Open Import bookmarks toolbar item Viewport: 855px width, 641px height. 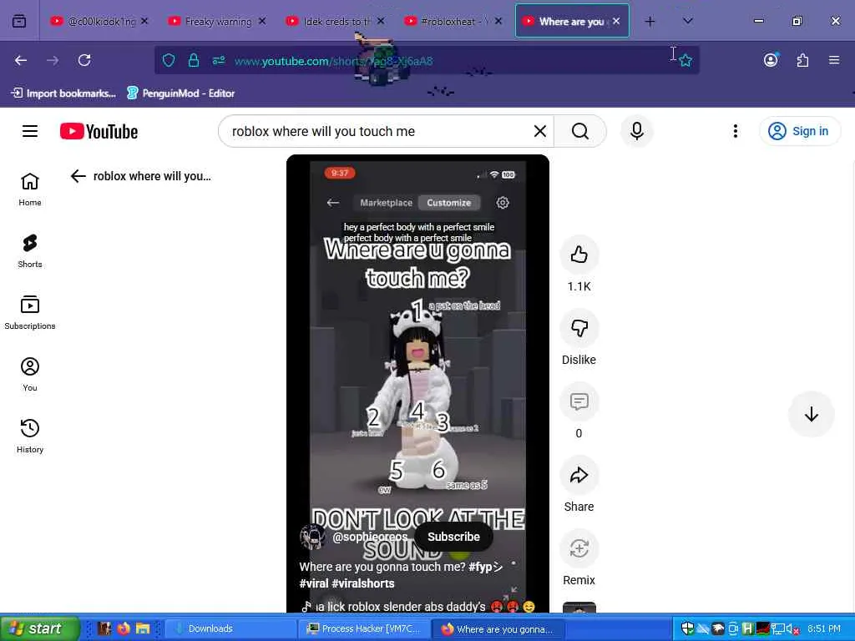(x=63, y=93)
